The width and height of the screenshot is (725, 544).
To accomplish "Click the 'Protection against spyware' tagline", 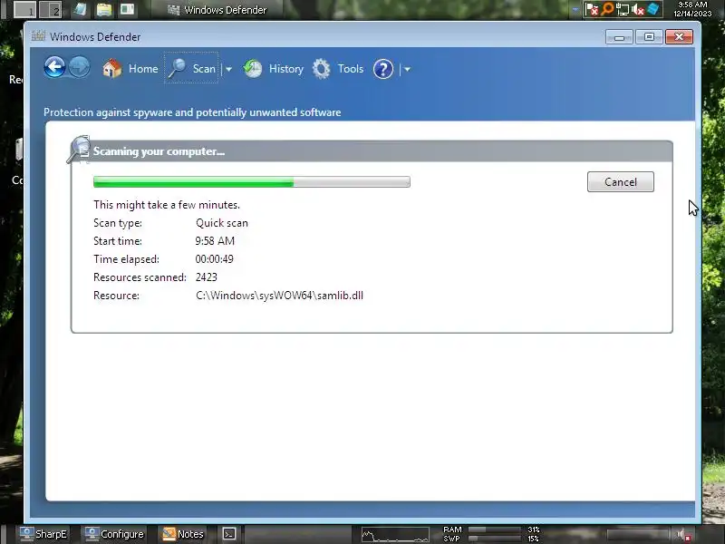I will point(192,112).
